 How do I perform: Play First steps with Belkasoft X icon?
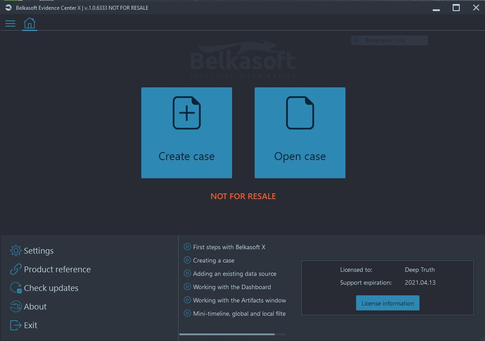(x=187, y=247)
